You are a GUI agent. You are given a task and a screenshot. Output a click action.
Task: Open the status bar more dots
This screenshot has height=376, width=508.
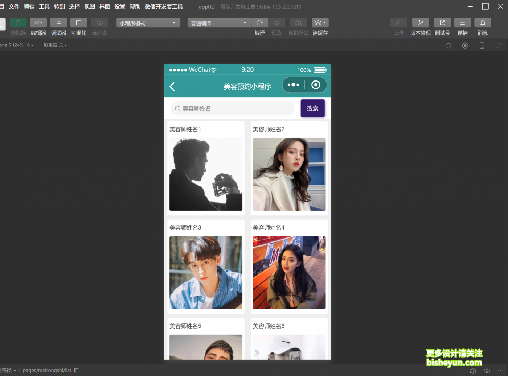(x=500, y=371)
